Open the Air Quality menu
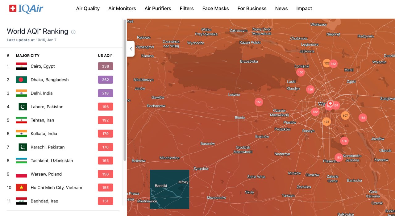Image resolution: width=395 pixels, height=216 pixels. tap(88, 9)
